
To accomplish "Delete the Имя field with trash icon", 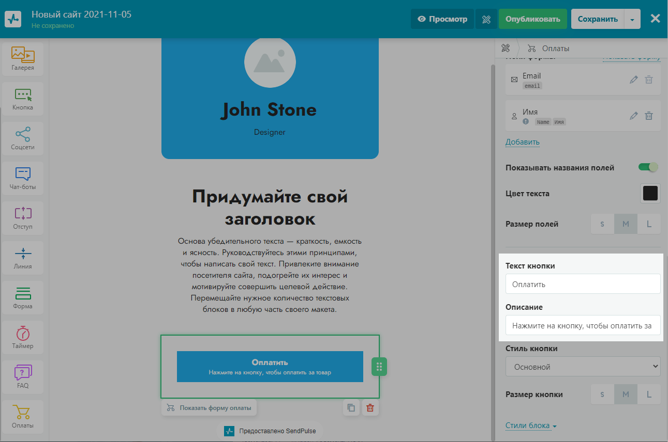I will [x=649, y=116].
